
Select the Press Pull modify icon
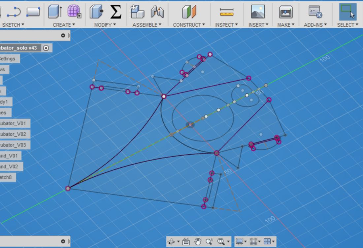pos(96,12)
